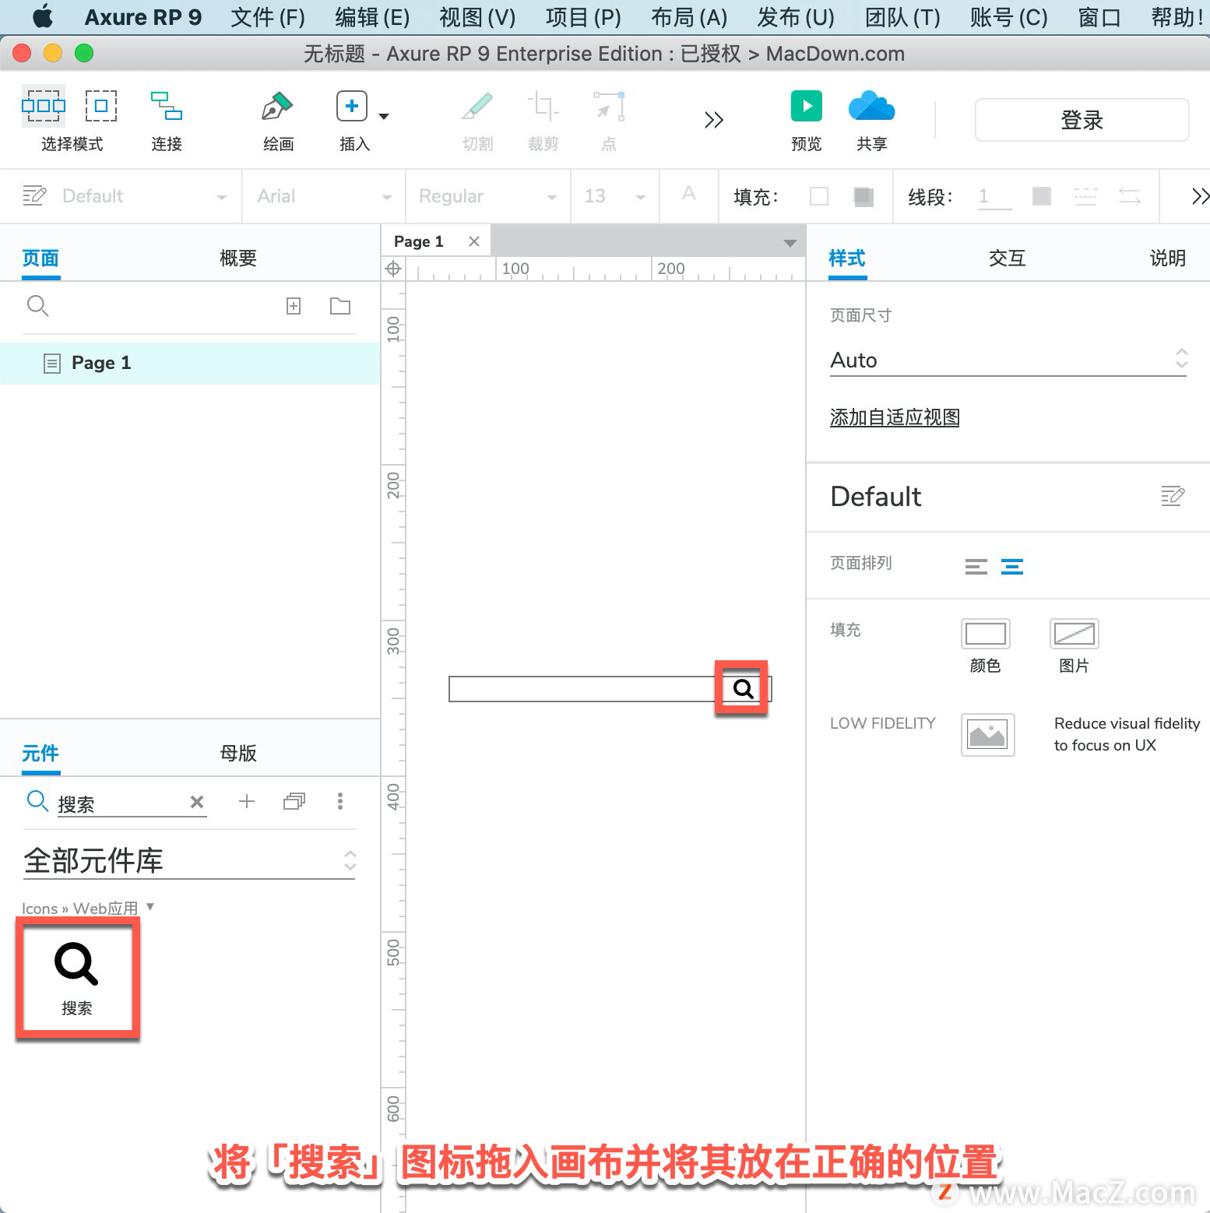Click the Crop tool (裁剪)

pos(543,106)
